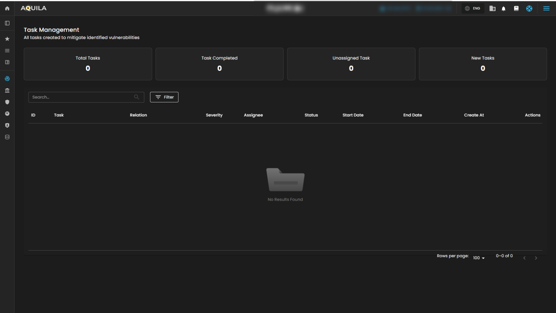Click the database icon in the sidebar
Viewport: 556px width, 313px height.
click(x=7, y=137)
